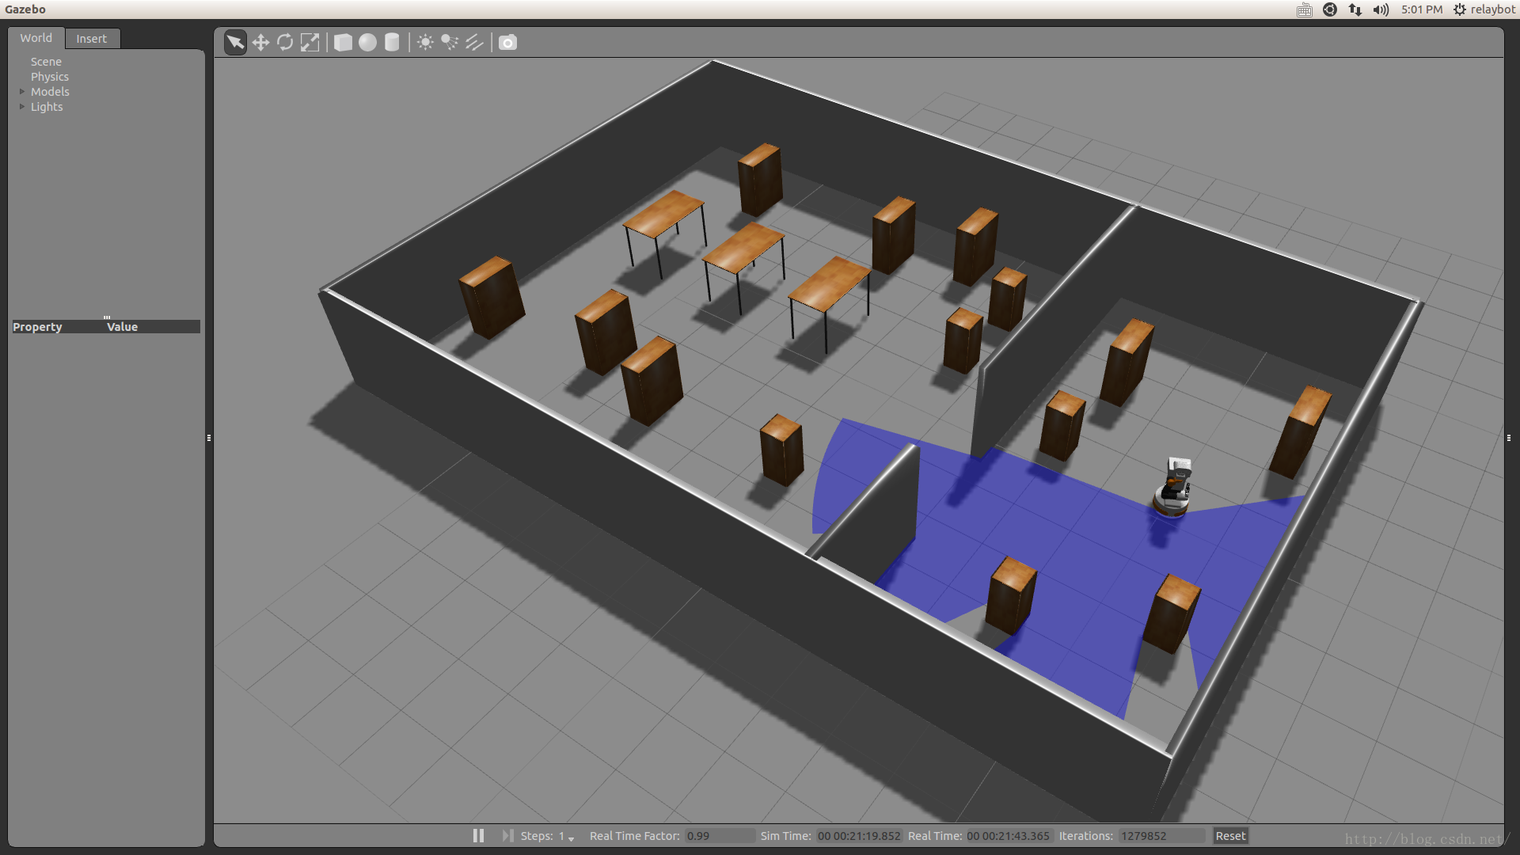Add a directional light
This screenshot has width=1520, height=855.
(474, 42)
